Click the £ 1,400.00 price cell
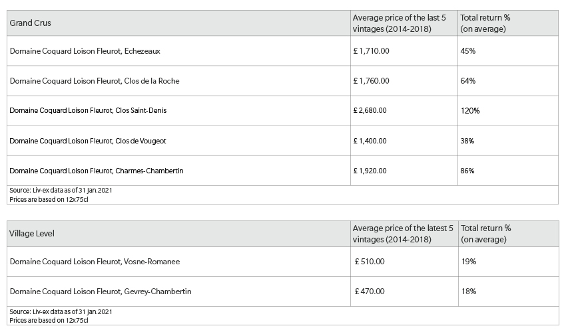This screenshot has height=336, width=566. coord(370,141)
